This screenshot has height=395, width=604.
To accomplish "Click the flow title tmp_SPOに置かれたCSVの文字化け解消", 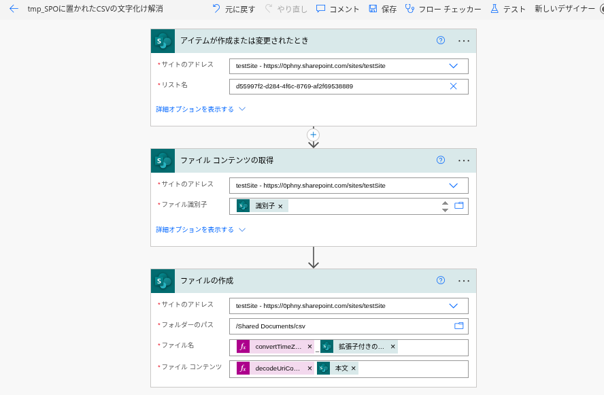I will click(95, 8).
